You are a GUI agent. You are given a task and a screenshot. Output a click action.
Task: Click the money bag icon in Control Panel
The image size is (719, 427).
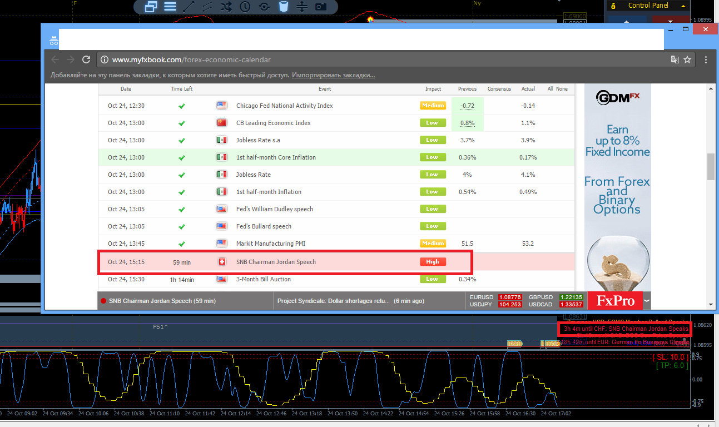tap(613, 6)
